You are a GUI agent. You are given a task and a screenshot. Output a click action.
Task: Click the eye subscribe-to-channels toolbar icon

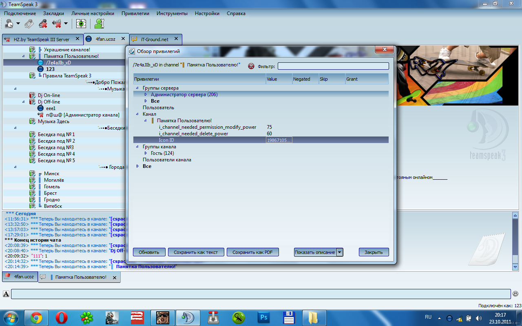tap(81, 24)
